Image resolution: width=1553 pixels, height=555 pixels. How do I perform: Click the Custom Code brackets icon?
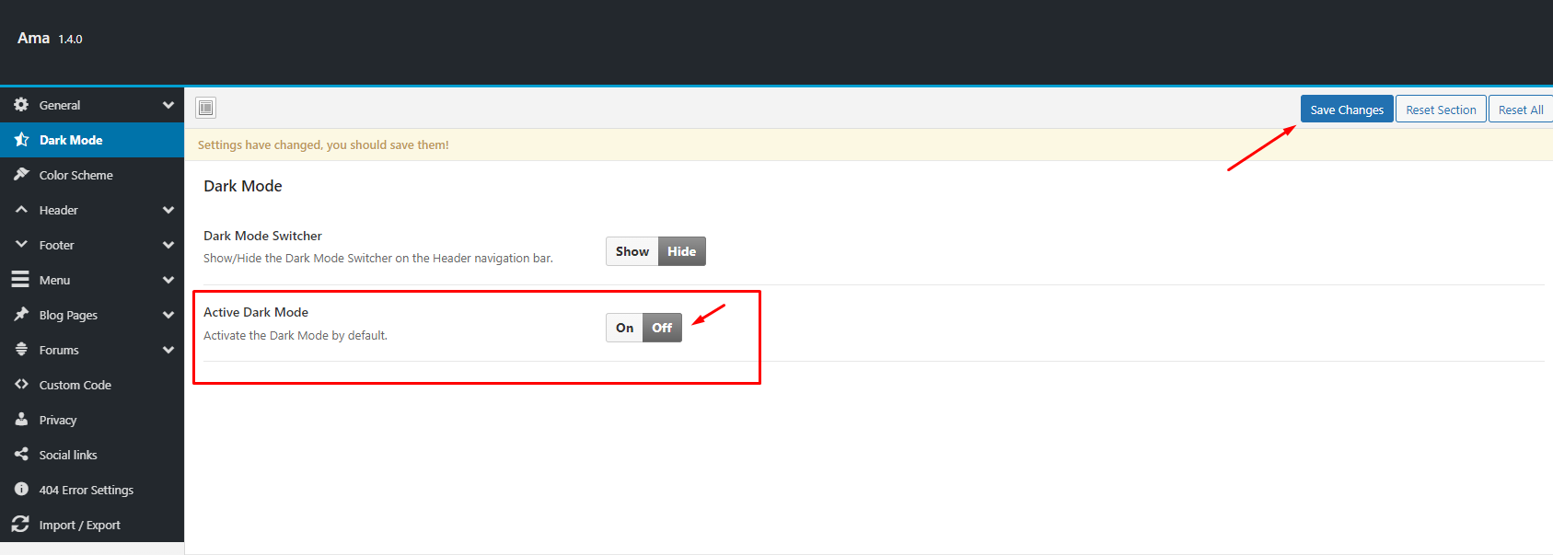(x=21, y=385)
